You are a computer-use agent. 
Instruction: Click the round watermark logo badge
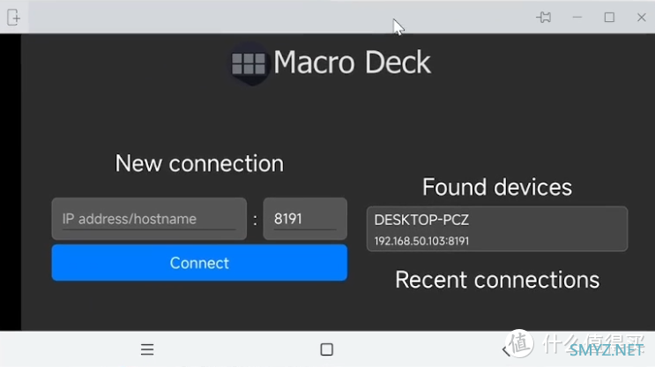[x=519, y=343]
